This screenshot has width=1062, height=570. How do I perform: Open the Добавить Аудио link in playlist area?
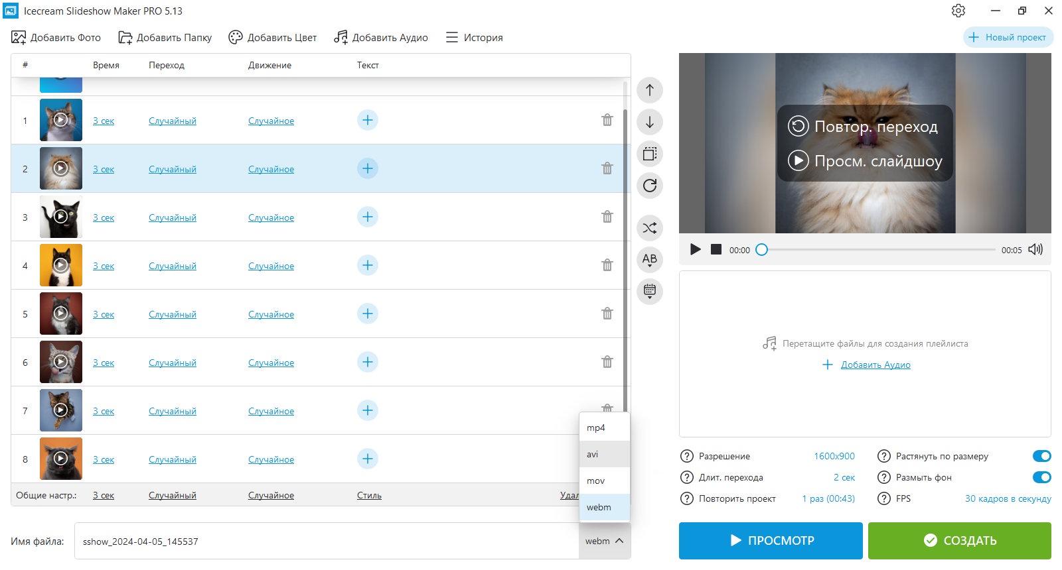click(x=875, y=365)
